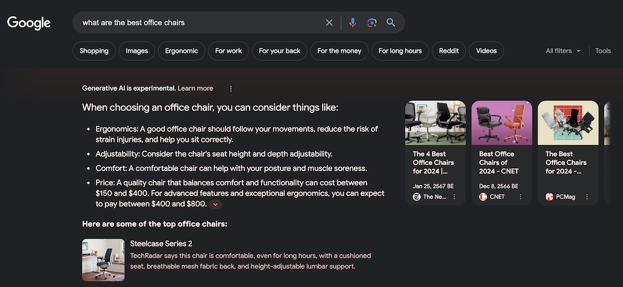Select the Reddit filter chip
This screenshot has width=623, height=287.
(449, 51)
